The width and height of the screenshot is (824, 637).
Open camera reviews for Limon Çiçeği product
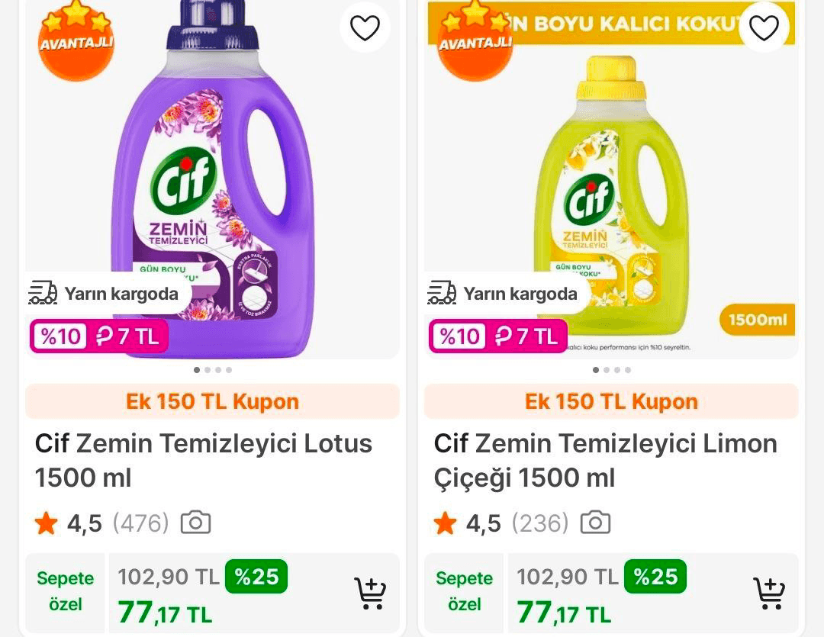tap(596, 522)
